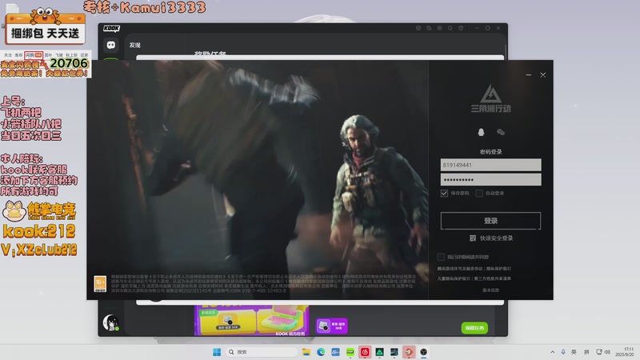
Task: Open Microsoft Edge from taskbar
Action: click(321, 352)
